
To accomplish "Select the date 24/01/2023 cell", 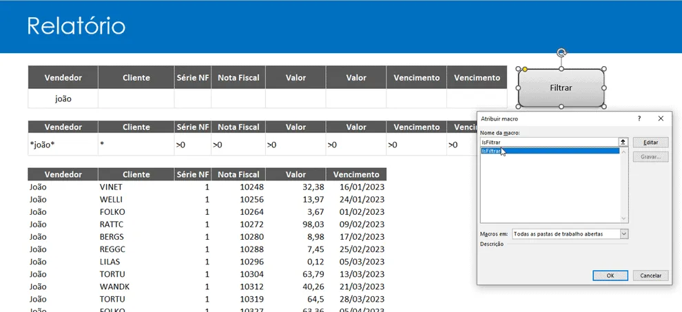I will coord(356,200).
